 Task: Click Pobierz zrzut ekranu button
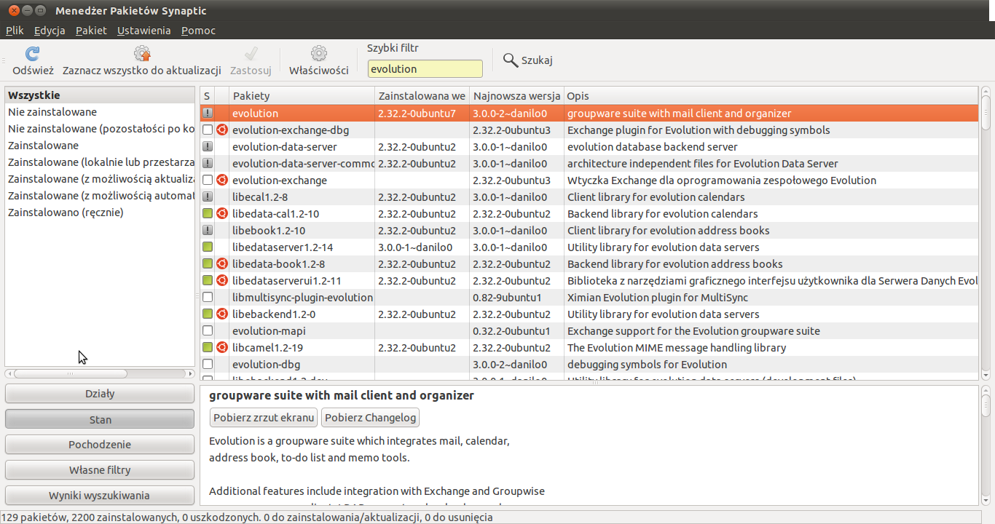click(x=264, y=418)
